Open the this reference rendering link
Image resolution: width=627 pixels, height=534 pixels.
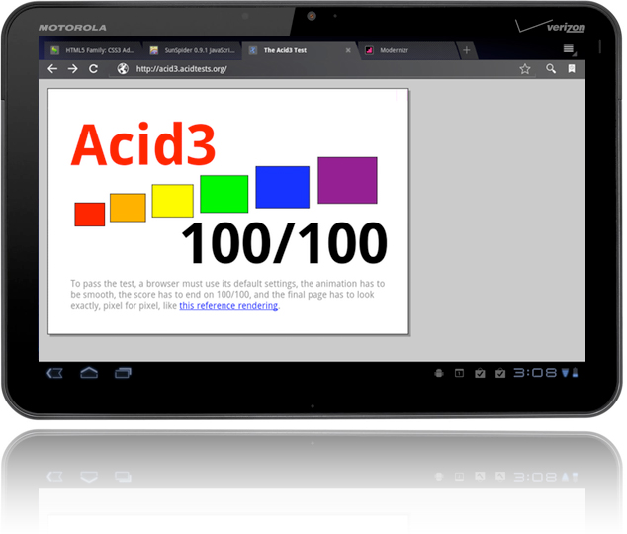click(229, 307)
